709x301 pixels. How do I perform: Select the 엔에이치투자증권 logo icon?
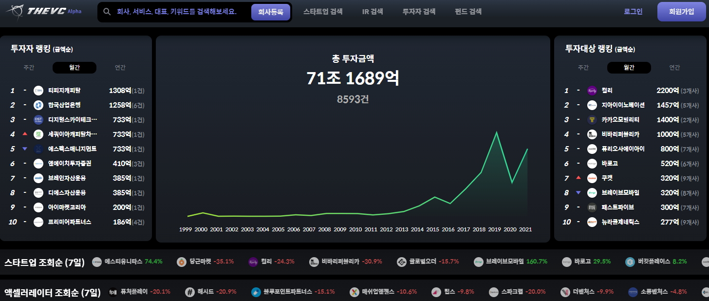[38, 164]
